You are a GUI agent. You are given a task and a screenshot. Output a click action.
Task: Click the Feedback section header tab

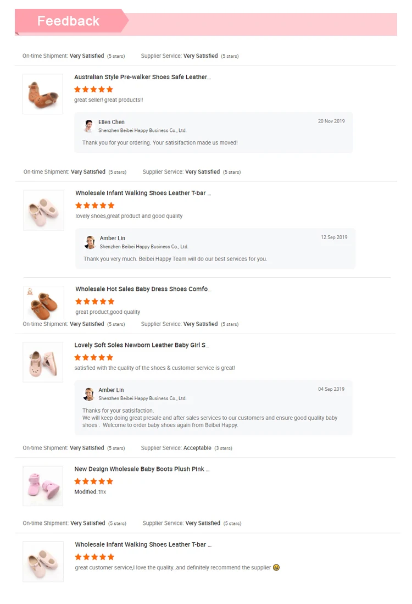(x=69, y=21)
